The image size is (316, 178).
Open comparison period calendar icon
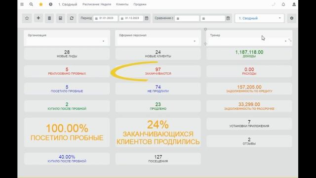tap(228, 18)
